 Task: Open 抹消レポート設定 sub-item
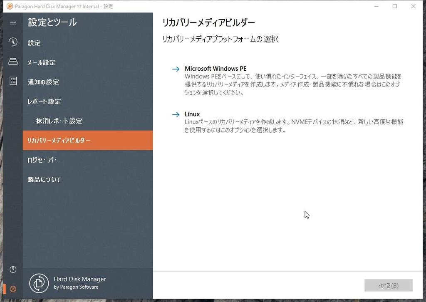[x=88, y=121]
